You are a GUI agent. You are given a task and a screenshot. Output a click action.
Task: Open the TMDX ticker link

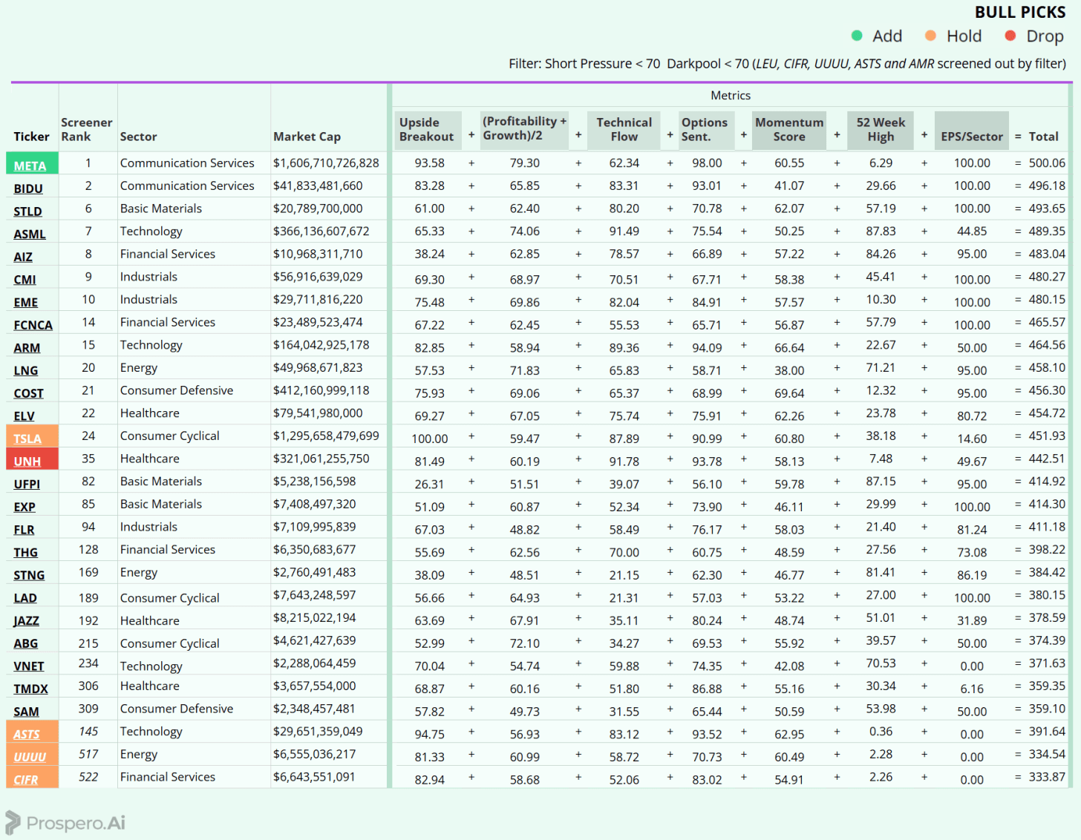(x=30, y=689)
